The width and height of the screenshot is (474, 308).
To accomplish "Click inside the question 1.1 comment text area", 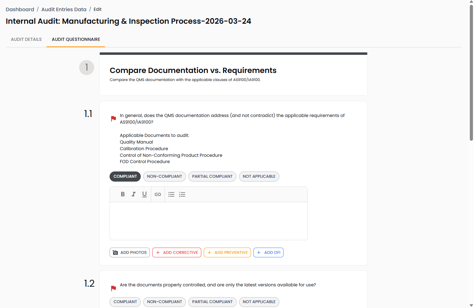I will (209, 221).
